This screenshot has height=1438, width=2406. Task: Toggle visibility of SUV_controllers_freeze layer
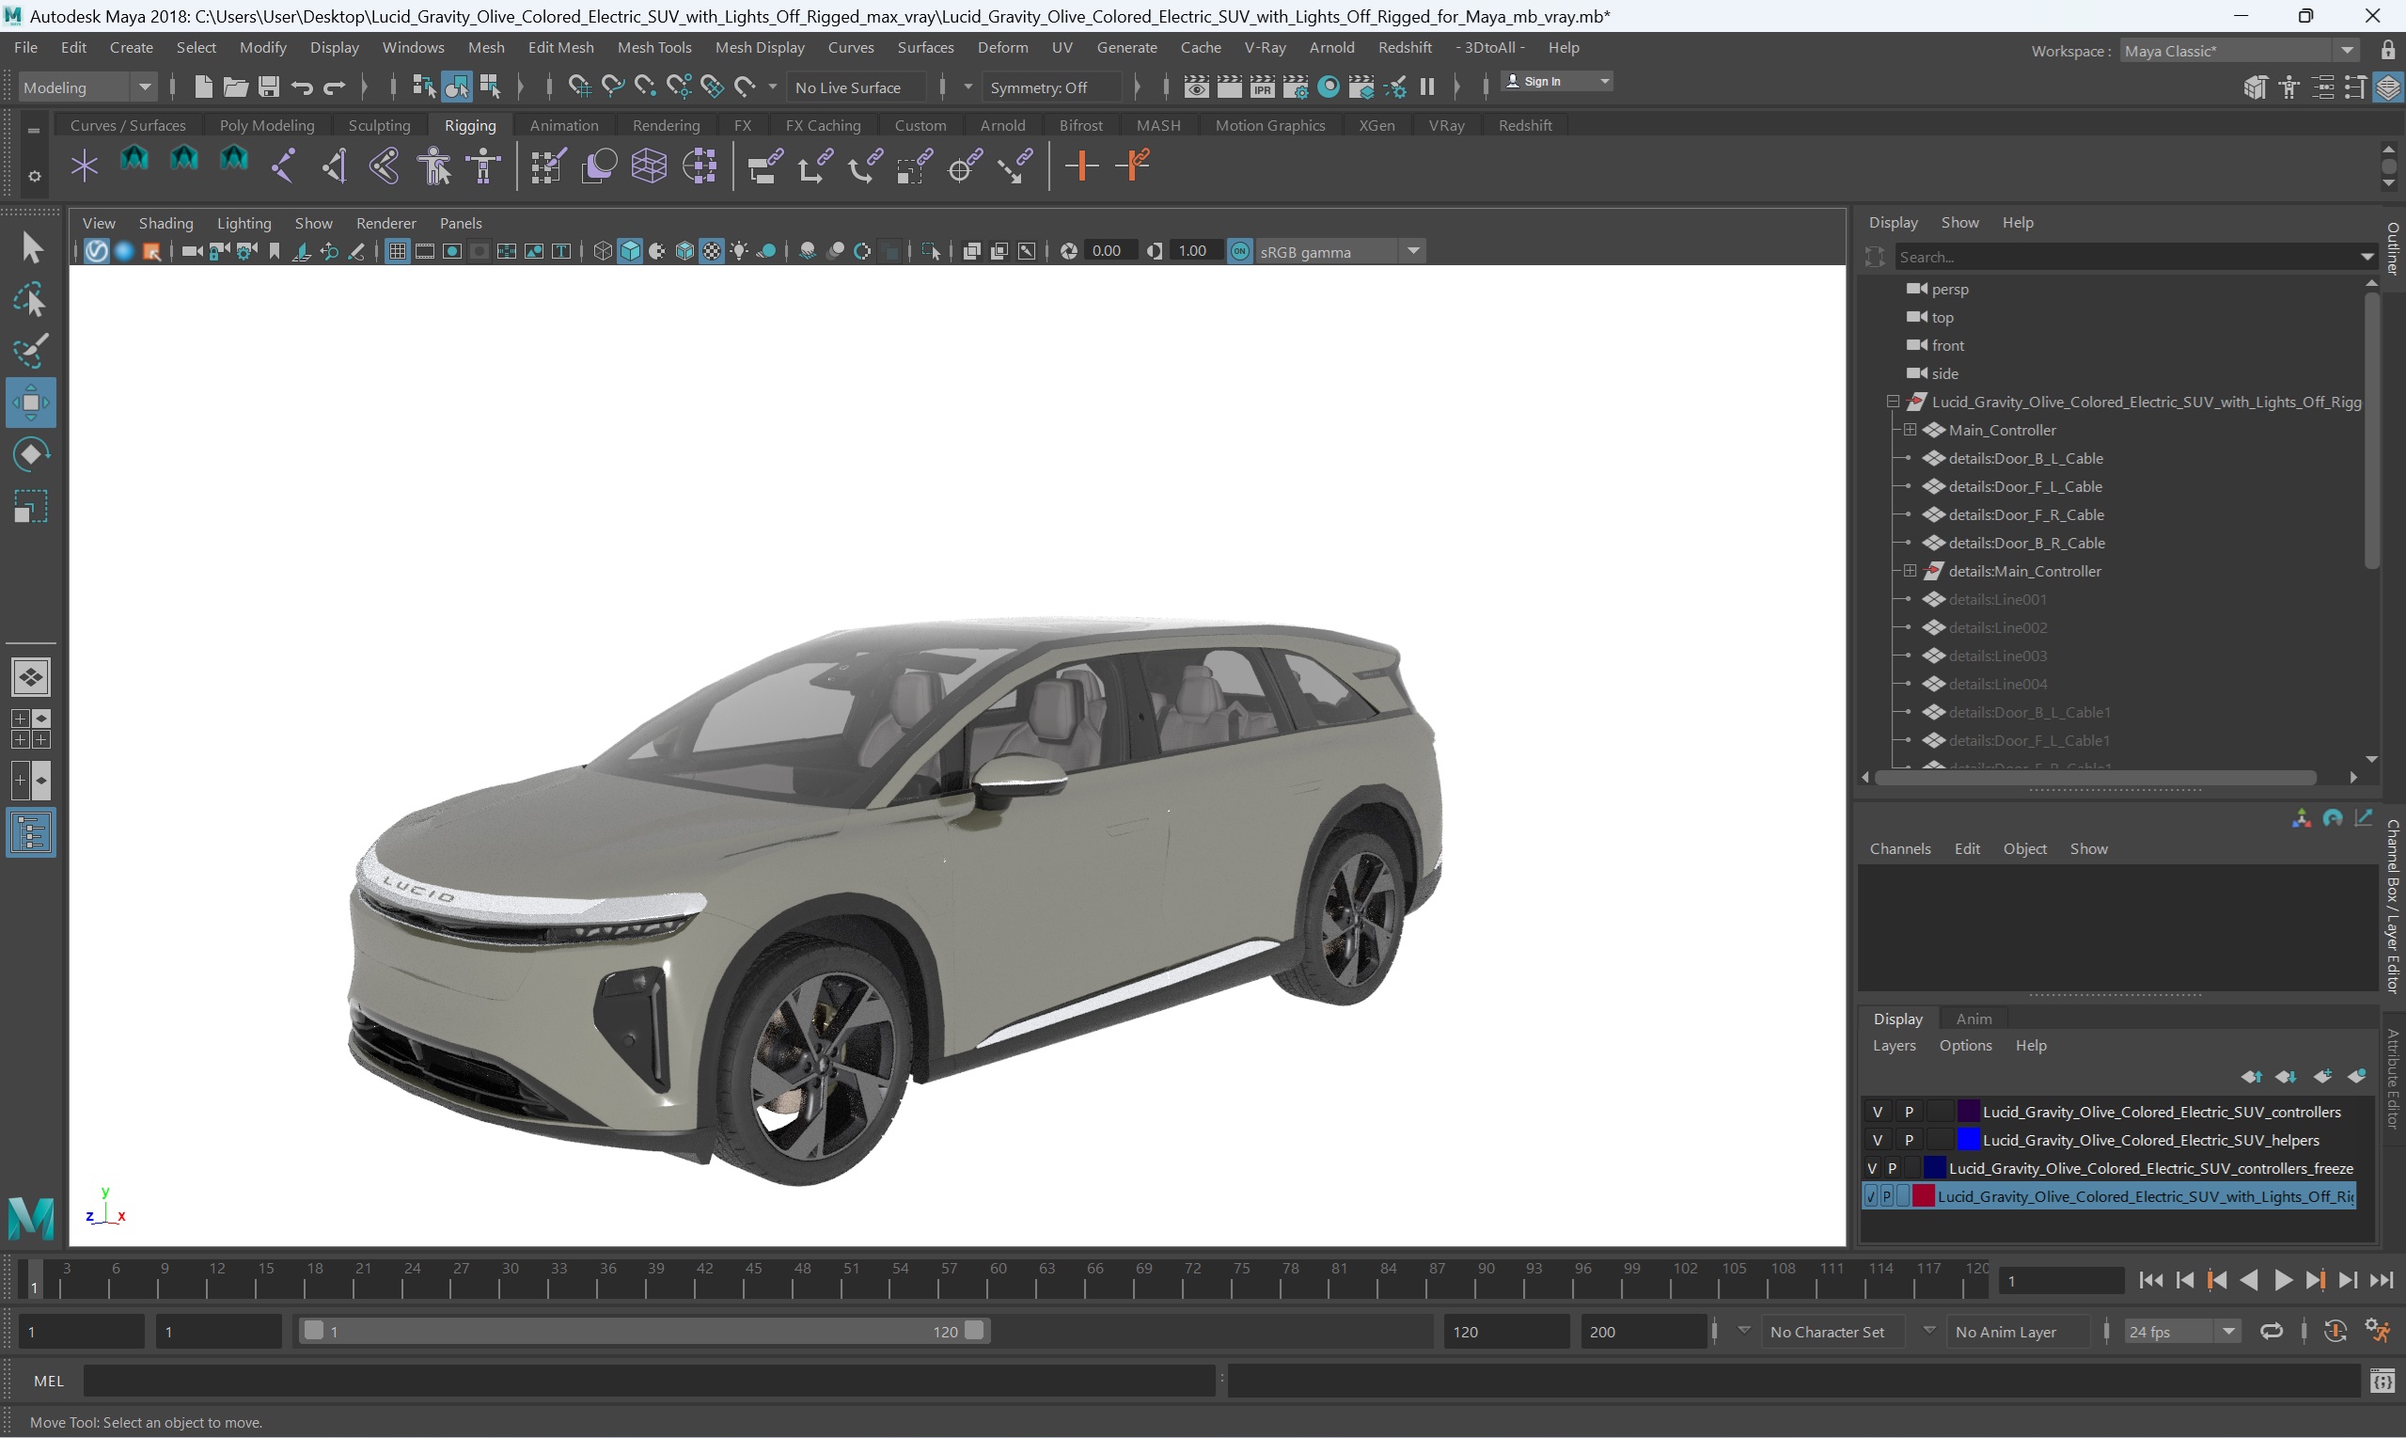[1872, 1168]
